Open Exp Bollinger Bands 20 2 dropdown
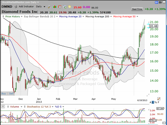 tap(57, 17)
